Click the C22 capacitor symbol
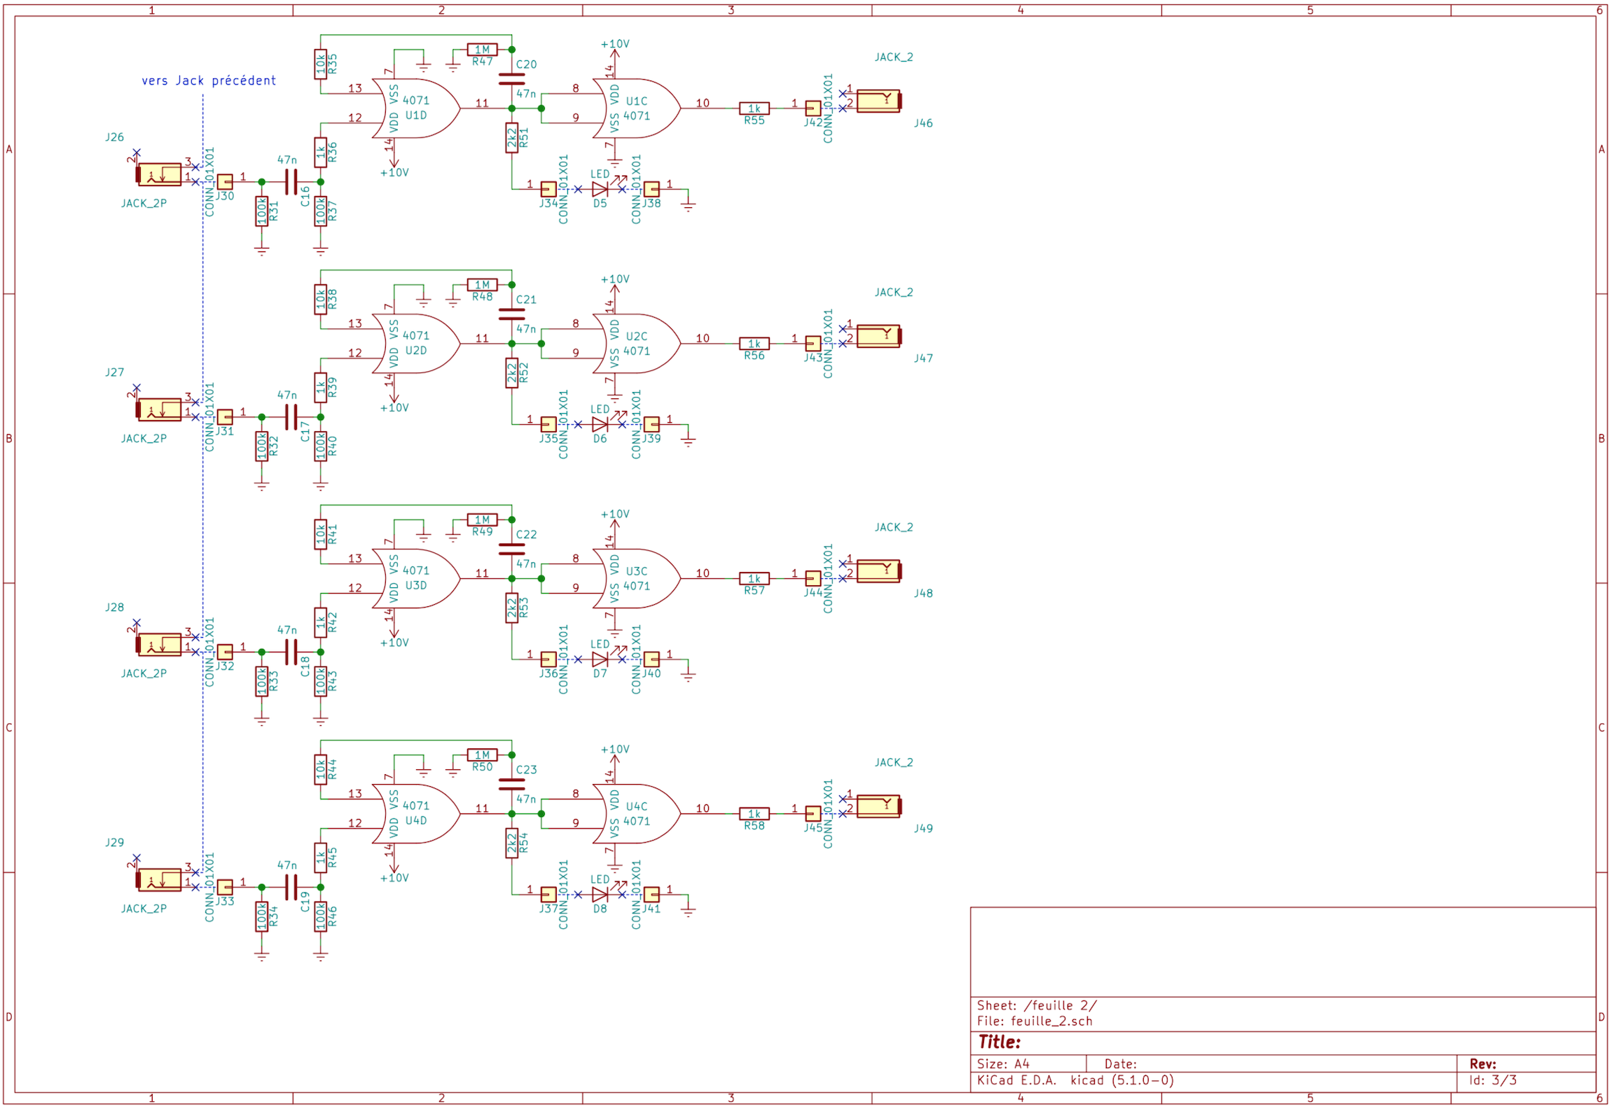The image size is (1611, 1106). click(511, 549)
